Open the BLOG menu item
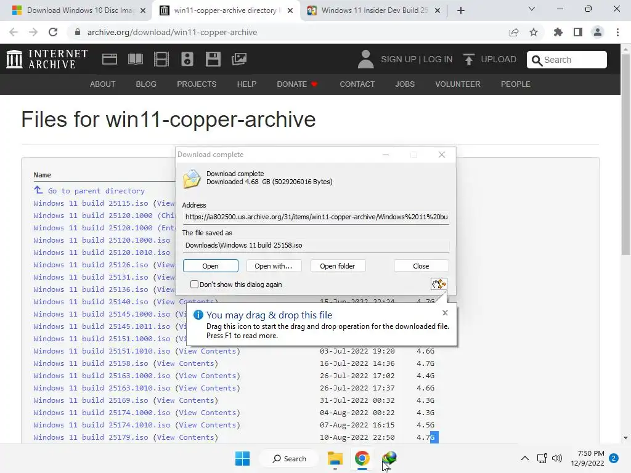 (x=146, y=84)
